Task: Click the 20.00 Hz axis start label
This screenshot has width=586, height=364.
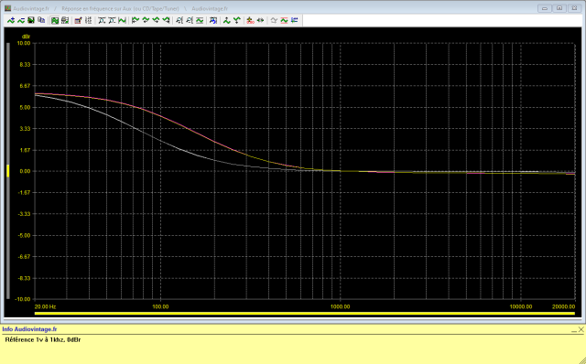Action: coord(45,306)
